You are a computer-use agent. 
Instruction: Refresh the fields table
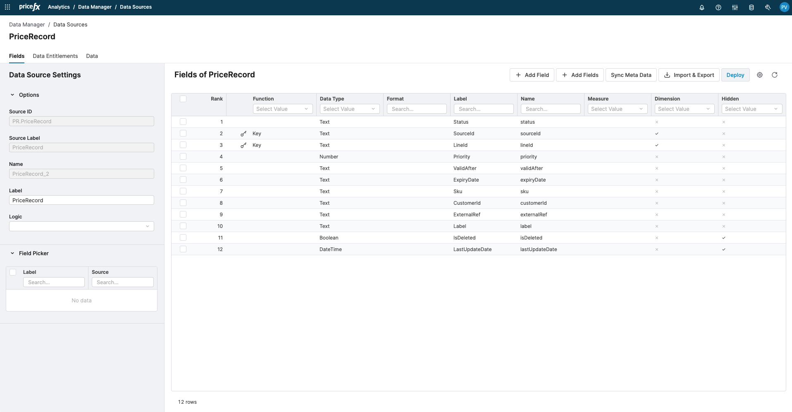[774, 75]
